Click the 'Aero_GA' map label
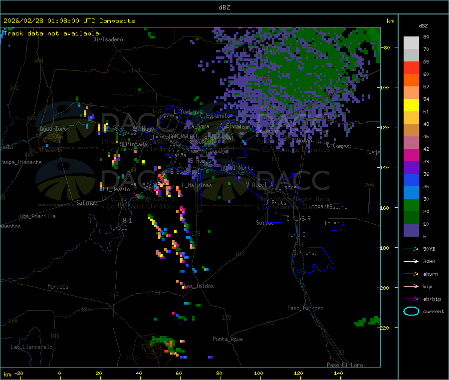449x380 pixels. tap(298, 235)
